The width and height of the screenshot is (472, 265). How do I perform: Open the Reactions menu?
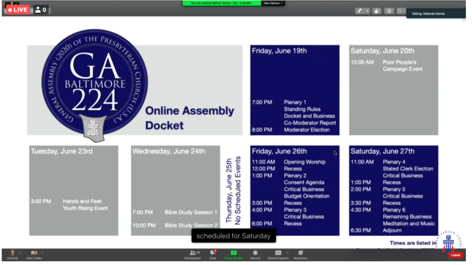[x=301, y=253]
